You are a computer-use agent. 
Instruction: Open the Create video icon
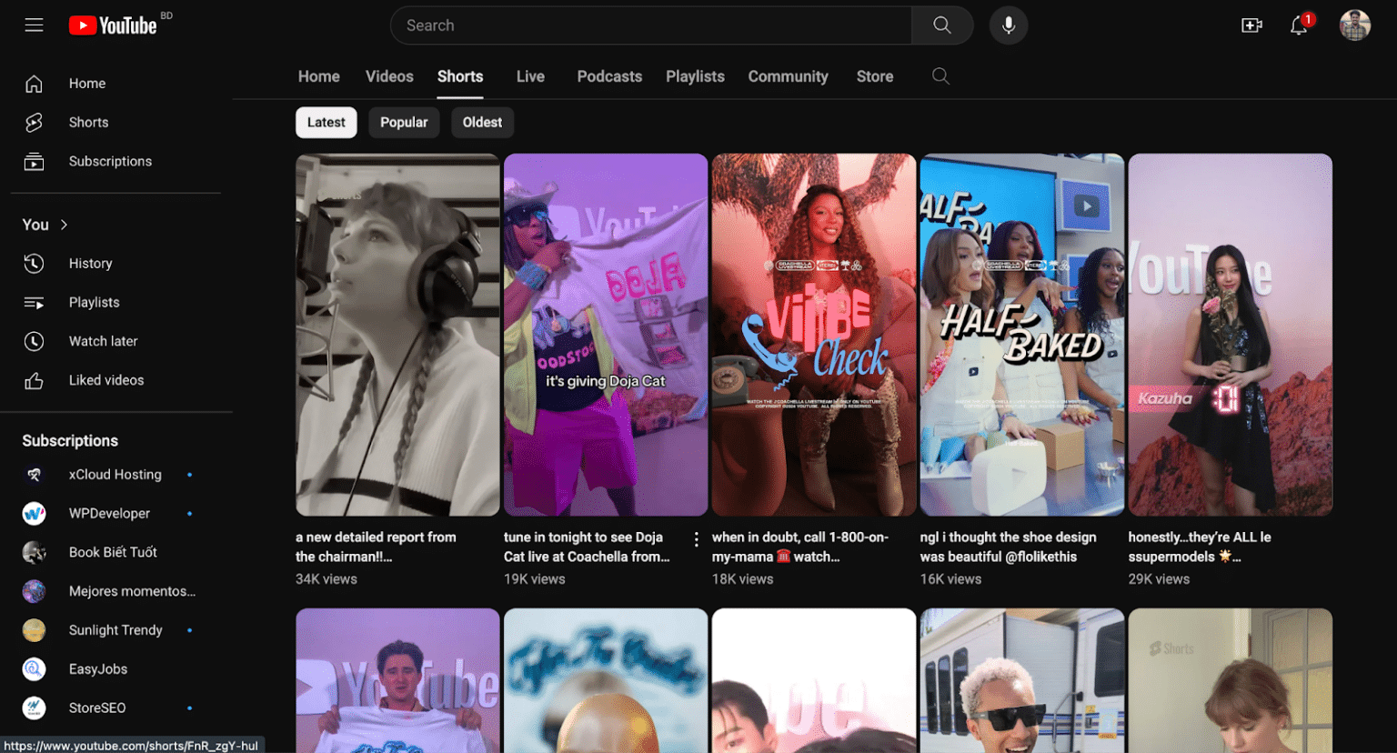(x=1251, y=25)
